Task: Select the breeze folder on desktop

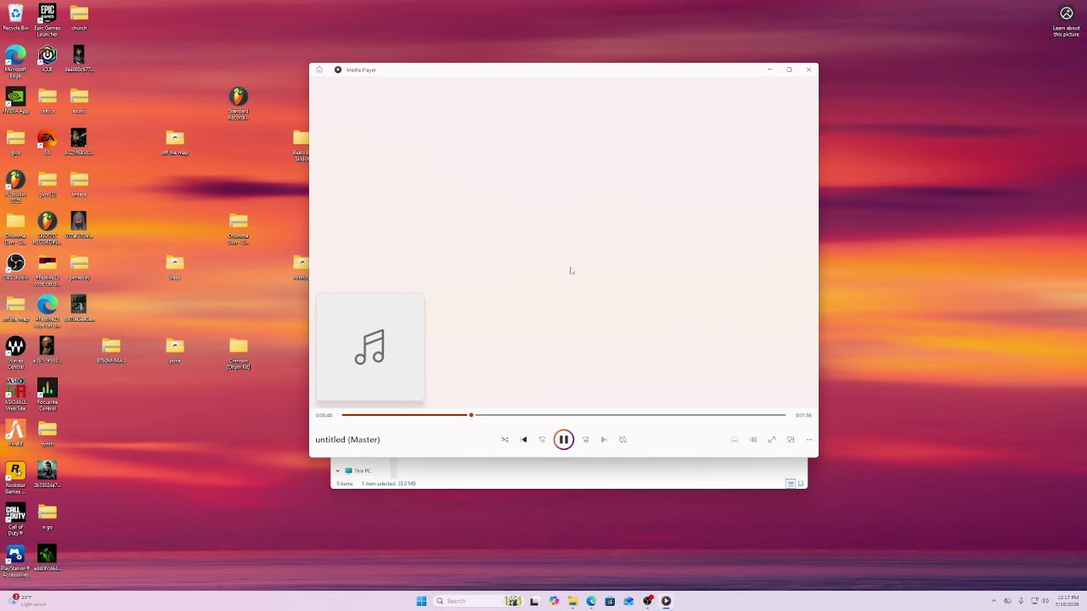Action: point(79,183)
